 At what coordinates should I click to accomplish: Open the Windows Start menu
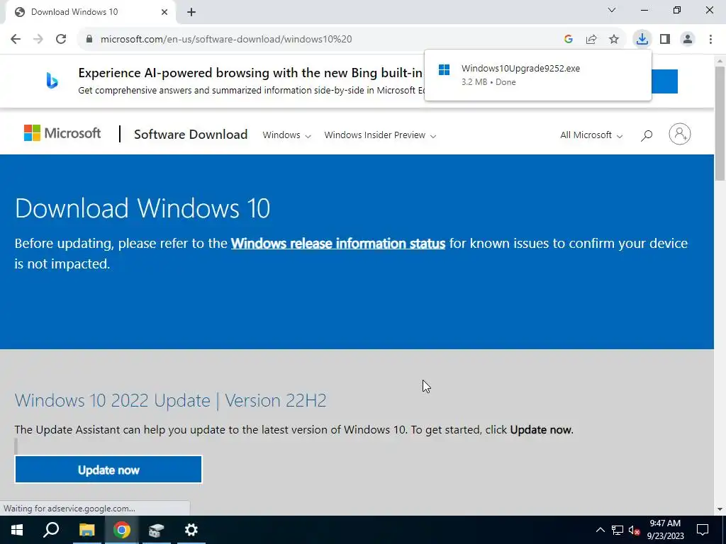coord(17,530)
